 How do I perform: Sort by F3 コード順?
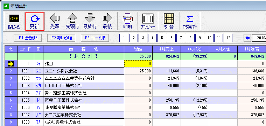(x=95, y=38)
